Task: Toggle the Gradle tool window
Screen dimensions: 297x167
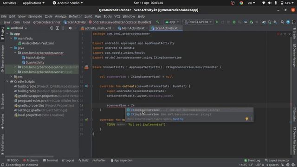Action: 294,33
